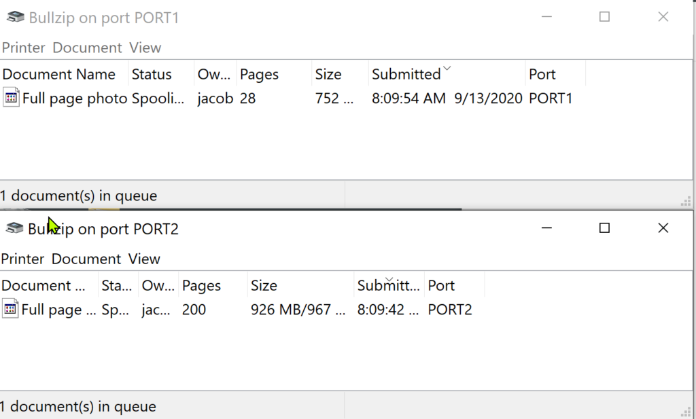Click the 'PORT1' port cell
696x419 pixels.
tap(551, 98)
